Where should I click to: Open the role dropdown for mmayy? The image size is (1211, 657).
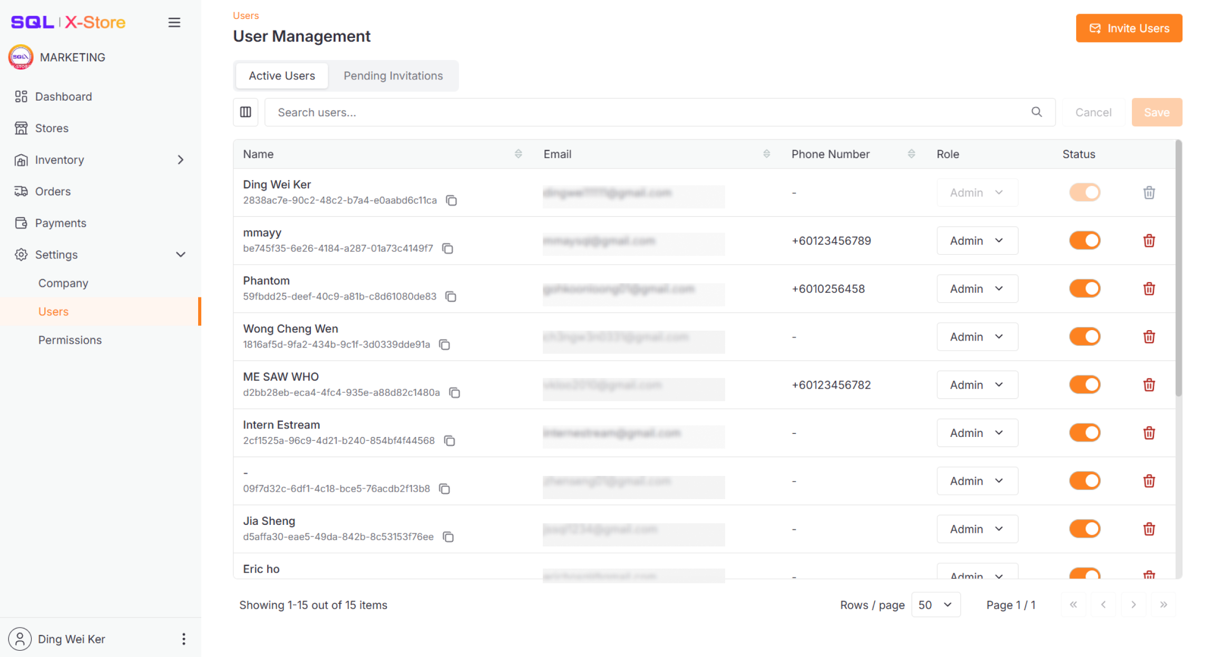click(977, 241)
